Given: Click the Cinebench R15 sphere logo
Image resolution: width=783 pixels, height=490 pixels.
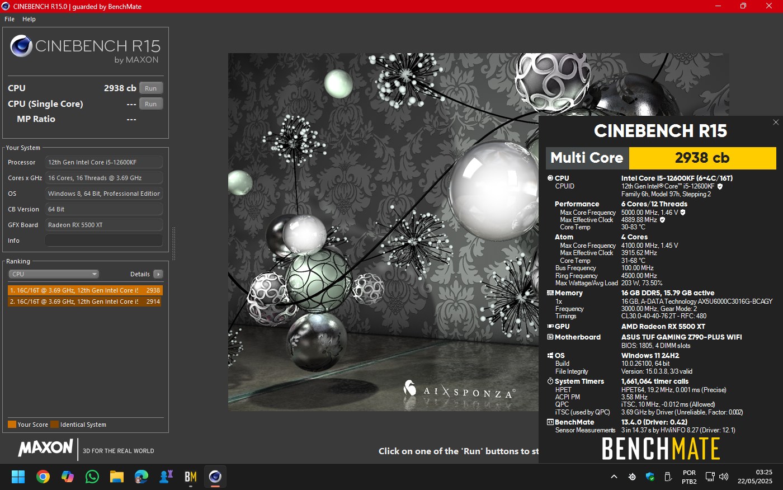Looking at the screenshot, I should pos(21,46).
